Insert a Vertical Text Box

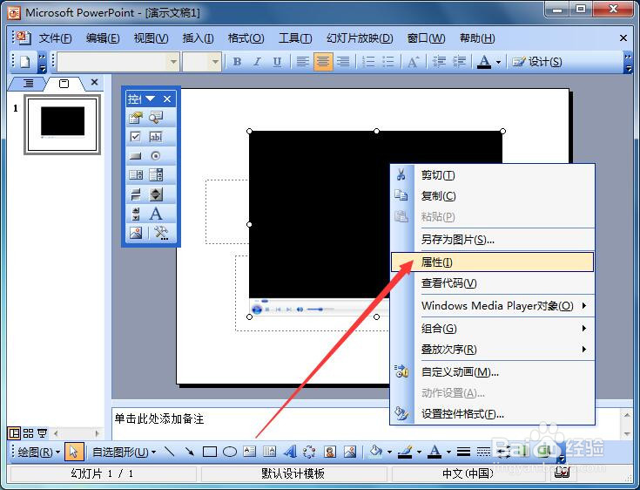(269, 452)
